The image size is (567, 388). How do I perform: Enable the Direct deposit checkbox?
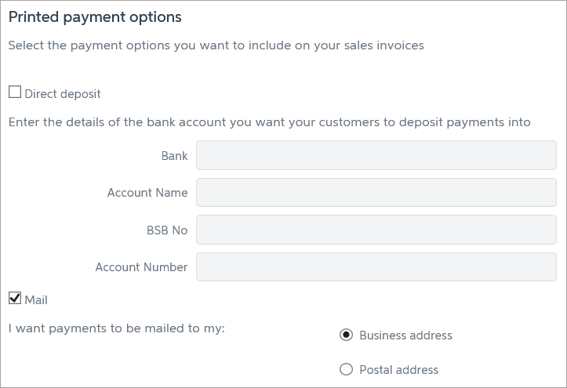[15, 92]
